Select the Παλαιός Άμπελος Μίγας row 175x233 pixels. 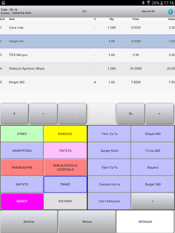(x=87, y=68)
